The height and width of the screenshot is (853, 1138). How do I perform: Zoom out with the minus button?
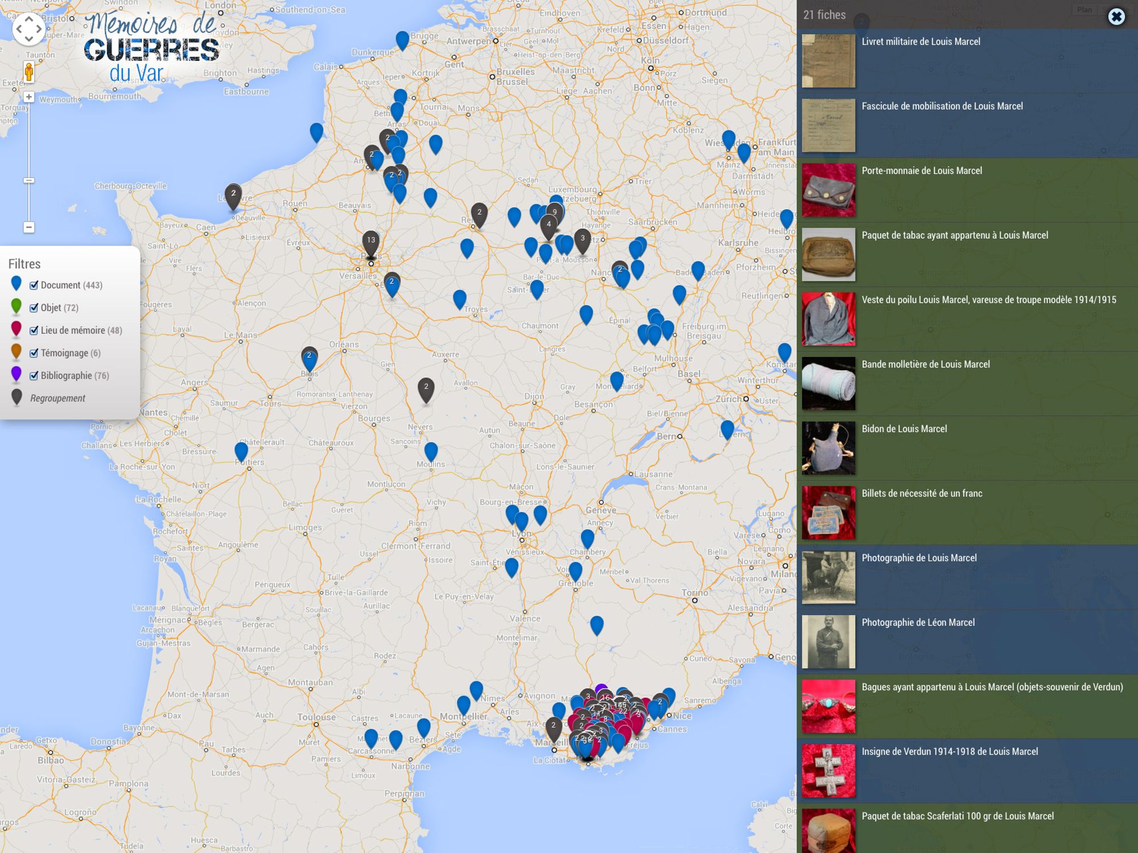(x=29, y=227)
